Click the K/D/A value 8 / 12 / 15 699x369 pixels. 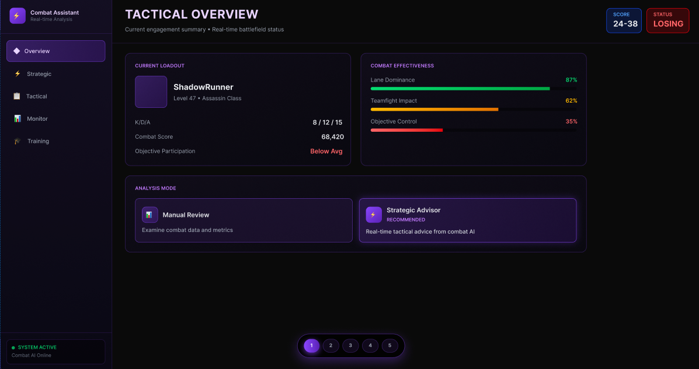point(327,122)
